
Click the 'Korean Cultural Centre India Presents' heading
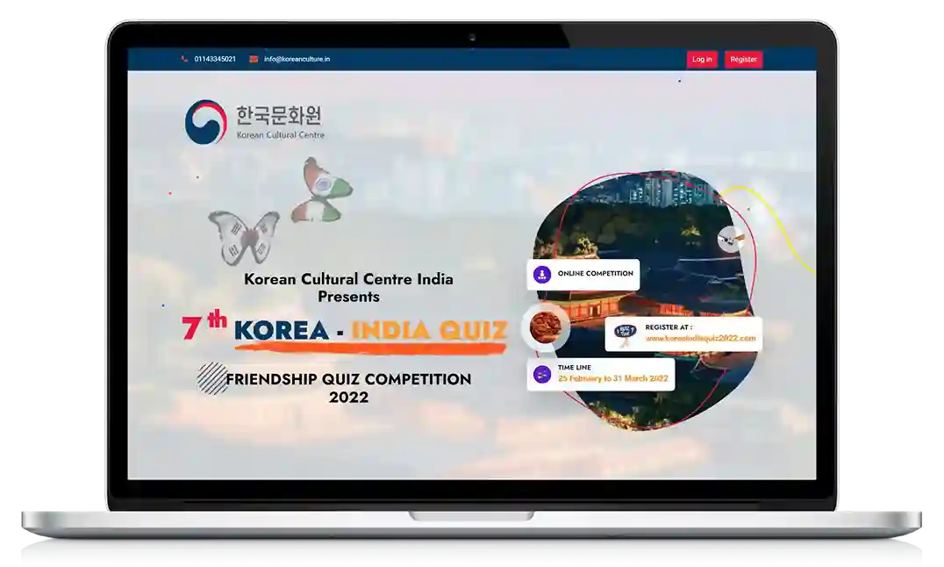point(348,287)
